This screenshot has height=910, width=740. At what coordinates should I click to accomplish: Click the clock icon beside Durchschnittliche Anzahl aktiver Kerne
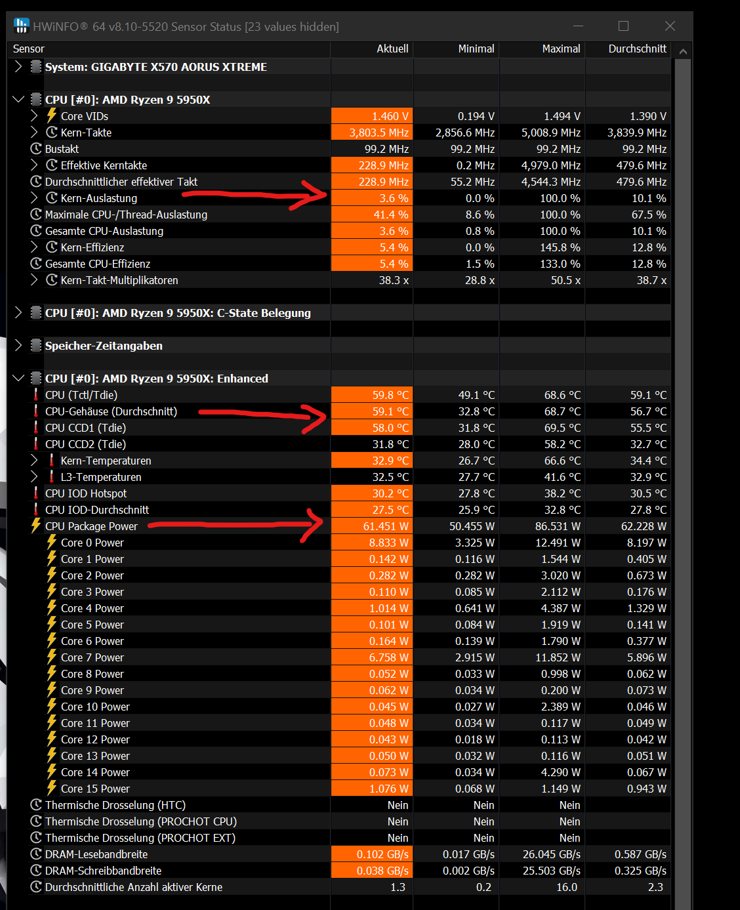(x=36, y=887)
